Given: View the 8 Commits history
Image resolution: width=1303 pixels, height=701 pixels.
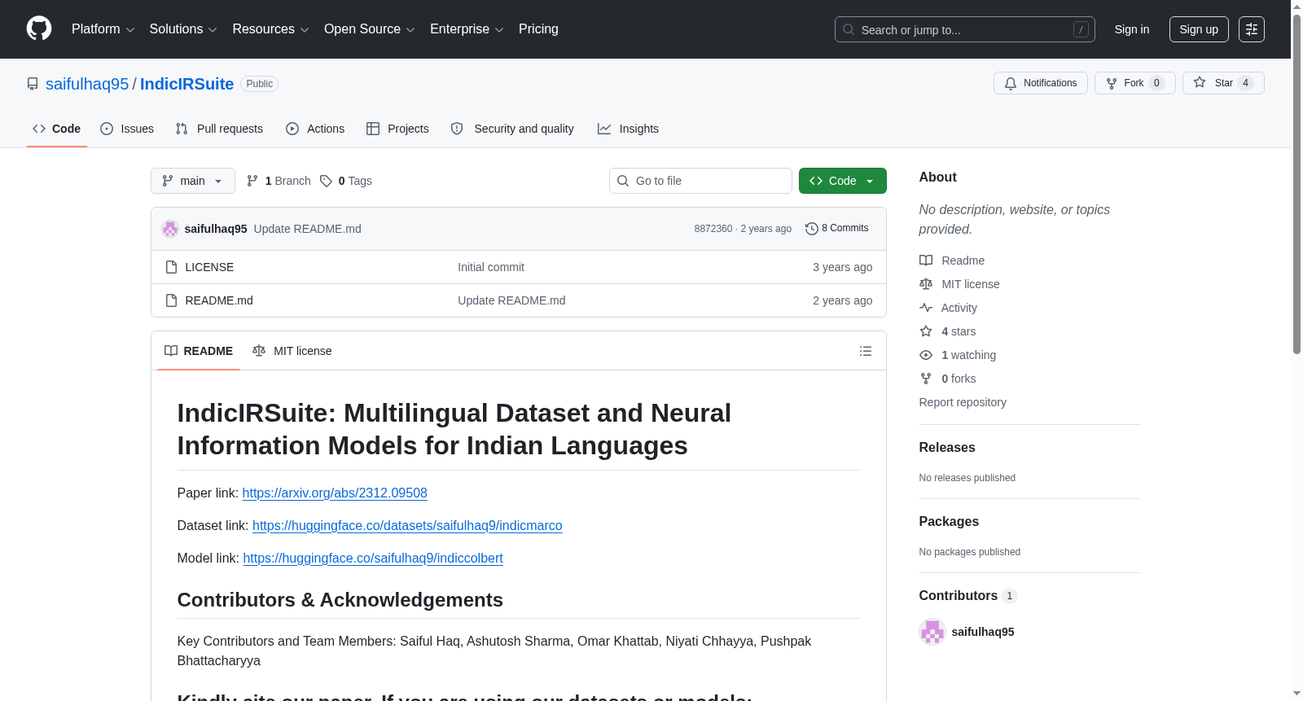Looking at the screenshot, I should pyautogui.click(x=837, y=229).
